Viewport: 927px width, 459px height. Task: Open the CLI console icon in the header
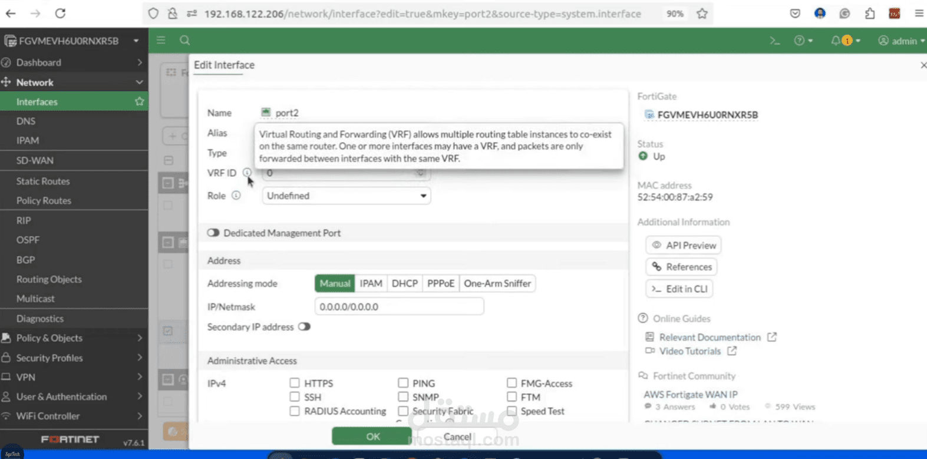pos(774,41)
